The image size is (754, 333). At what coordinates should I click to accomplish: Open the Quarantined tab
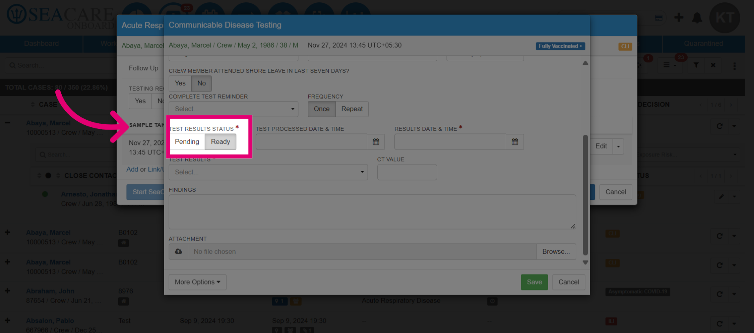click(x=703, y=44)
